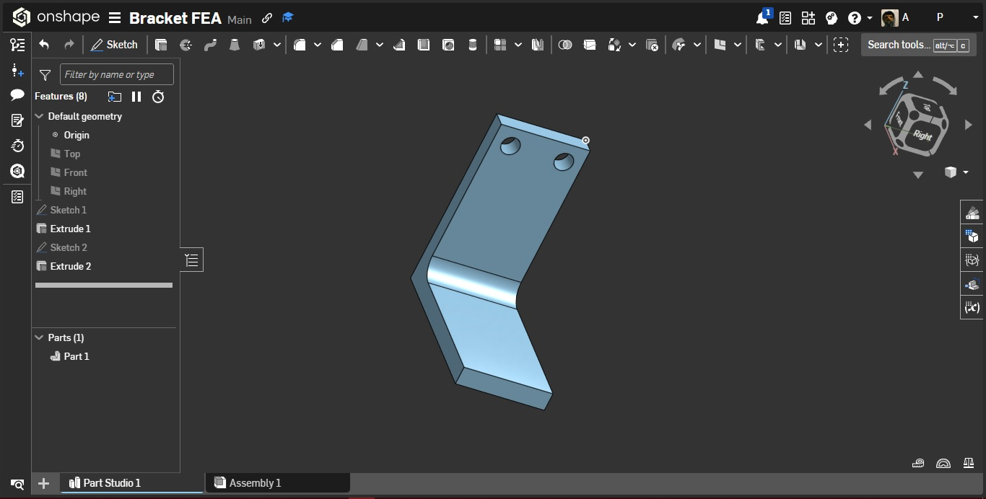This screenshot has width=986, height=499.
Task: Collapse the Parts (1) list
Action: click(x=38, y=337)
